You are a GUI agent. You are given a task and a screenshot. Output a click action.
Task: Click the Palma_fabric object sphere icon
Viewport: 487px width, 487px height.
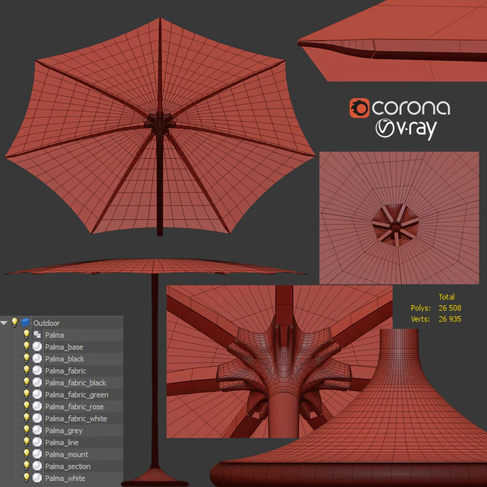pos(37,371)
